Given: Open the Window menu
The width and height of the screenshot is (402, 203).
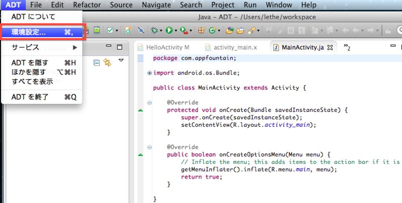Looking at the screenshot, I should click(x=279, y=5).
